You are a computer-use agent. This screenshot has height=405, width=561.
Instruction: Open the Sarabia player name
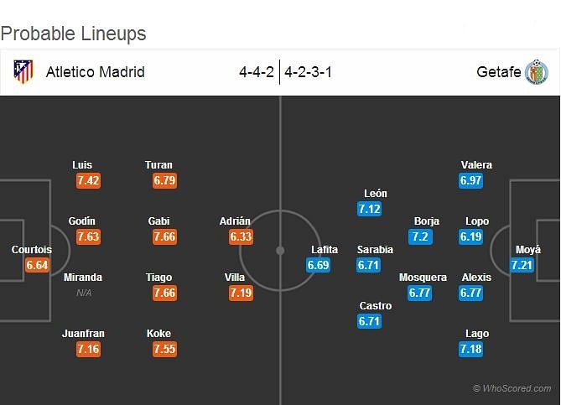coord(375,249)
